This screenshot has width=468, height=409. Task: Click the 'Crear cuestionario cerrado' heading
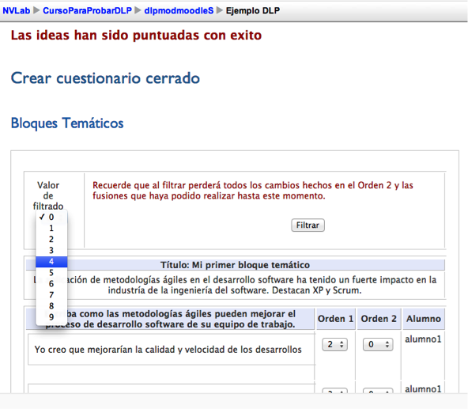[x=105, y=78]
